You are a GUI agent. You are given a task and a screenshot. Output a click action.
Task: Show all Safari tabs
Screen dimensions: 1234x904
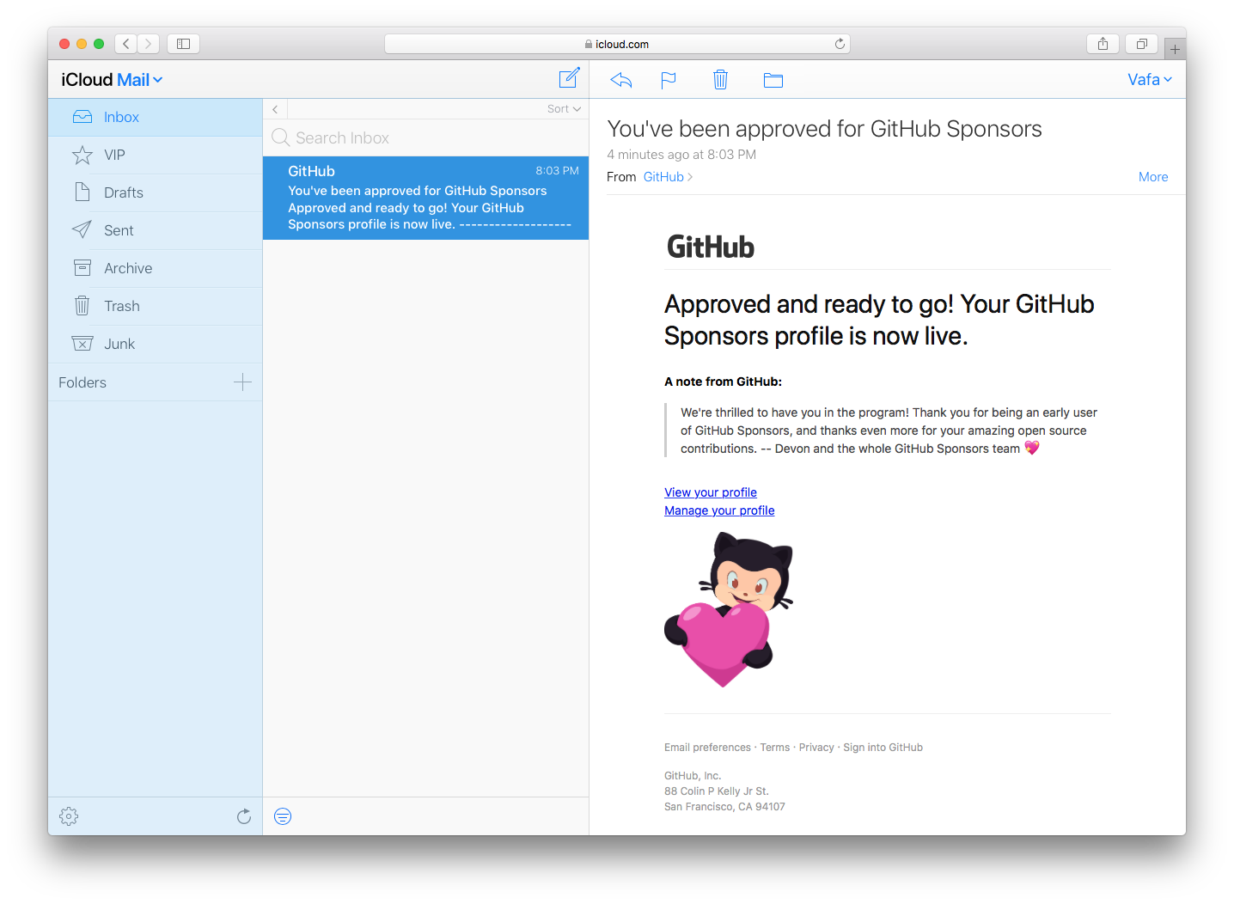(x=1142, y=44)
